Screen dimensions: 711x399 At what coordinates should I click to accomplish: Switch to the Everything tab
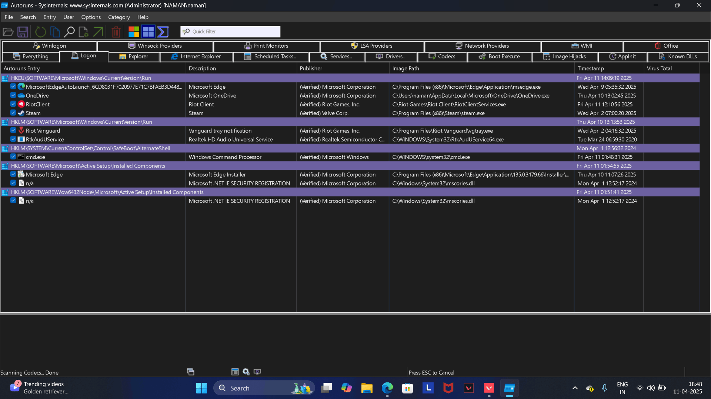pos(31,57)
